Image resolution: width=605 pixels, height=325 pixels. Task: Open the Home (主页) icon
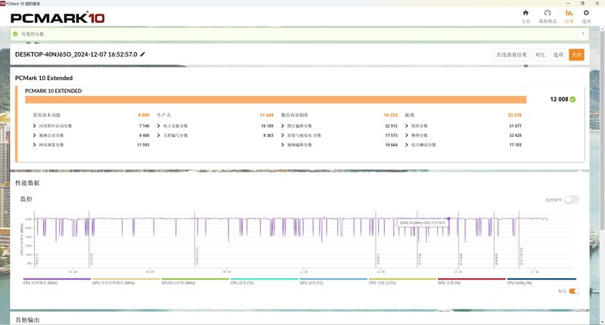pos(526,13)
